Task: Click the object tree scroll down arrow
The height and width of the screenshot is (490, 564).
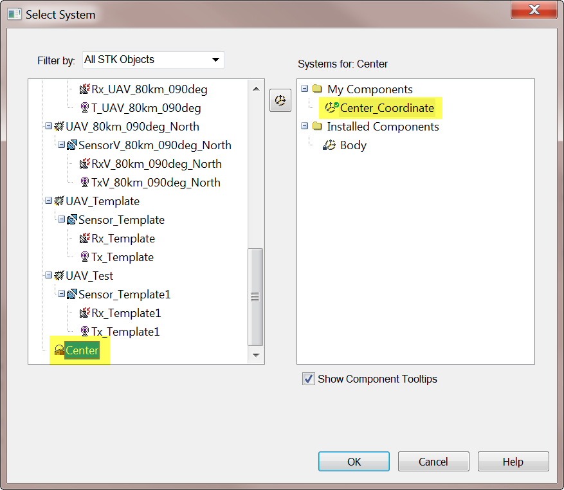Action: (x=256, y=354)
